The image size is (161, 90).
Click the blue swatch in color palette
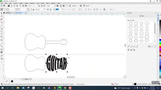pos(160,40)
